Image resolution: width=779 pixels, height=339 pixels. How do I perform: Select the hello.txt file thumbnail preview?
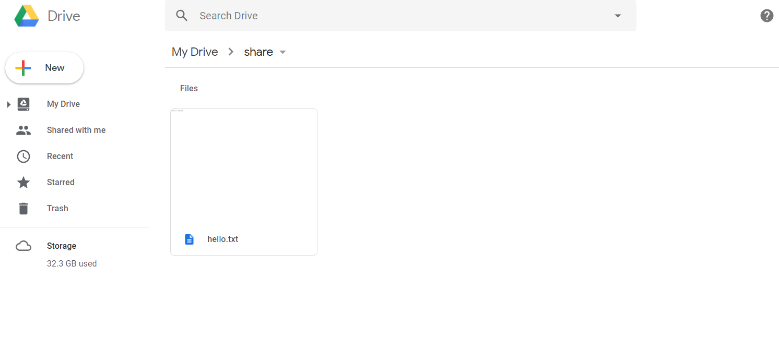(x=244, y=166)
